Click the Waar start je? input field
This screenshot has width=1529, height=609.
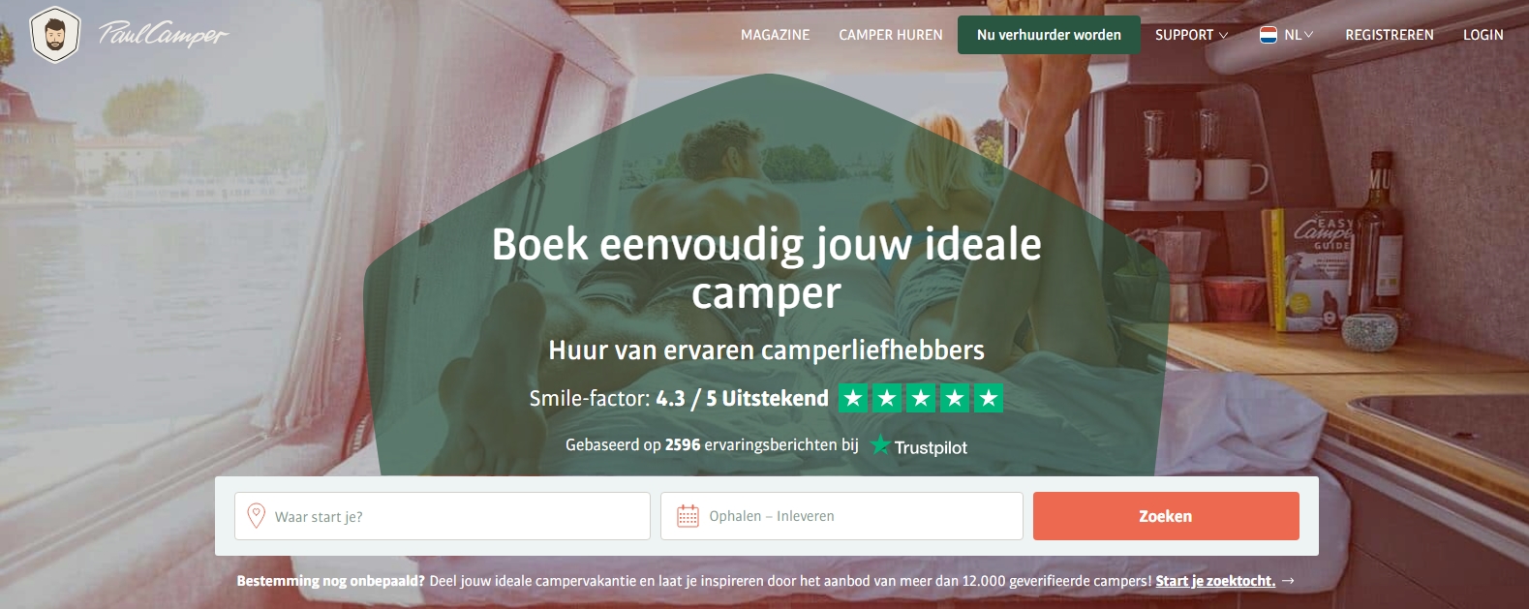coord(443,516)
